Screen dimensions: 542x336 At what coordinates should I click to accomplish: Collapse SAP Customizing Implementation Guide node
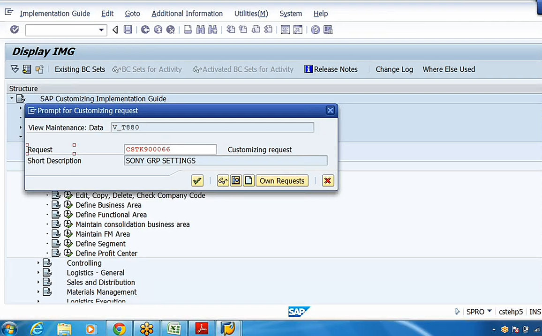point(12,98)
